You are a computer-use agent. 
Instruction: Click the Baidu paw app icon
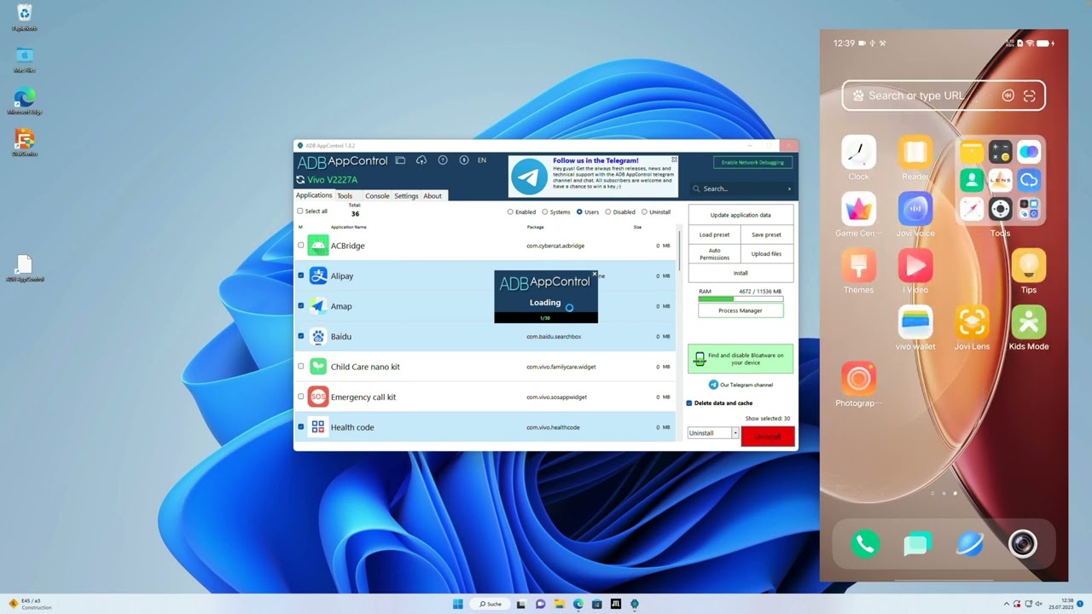coord(318,336)
